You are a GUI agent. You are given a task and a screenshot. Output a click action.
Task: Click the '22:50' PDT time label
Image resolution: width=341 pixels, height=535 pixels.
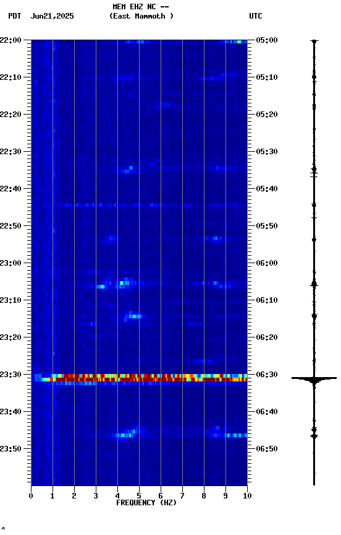click(x=11, y=226)
